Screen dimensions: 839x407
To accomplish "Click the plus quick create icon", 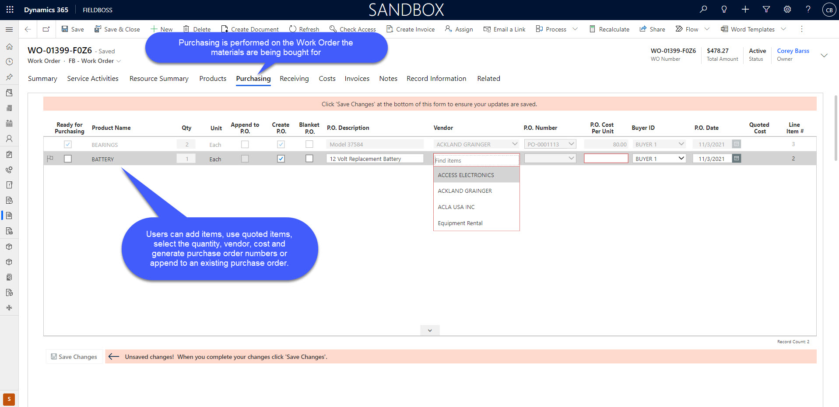I will (745, 9).
